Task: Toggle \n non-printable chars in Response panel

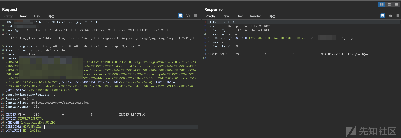Action: pos(390,16)
